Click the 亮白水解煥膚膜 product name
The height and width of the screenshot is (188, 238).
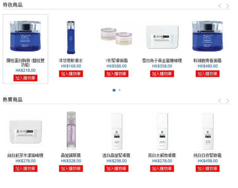(x=162, y=155)
